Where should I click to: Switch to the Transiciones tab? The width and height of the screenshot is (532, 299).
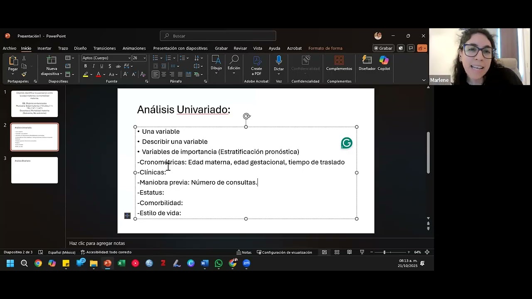coord(104,48)
